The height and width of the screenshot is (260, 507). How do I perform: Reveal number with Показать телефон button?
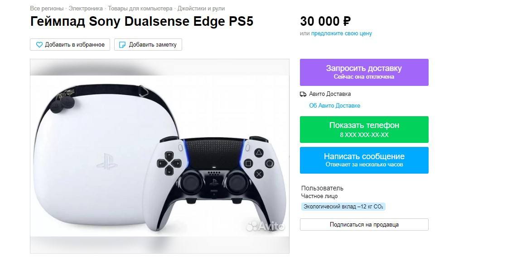pyautogui.click(x=364, y=129)
